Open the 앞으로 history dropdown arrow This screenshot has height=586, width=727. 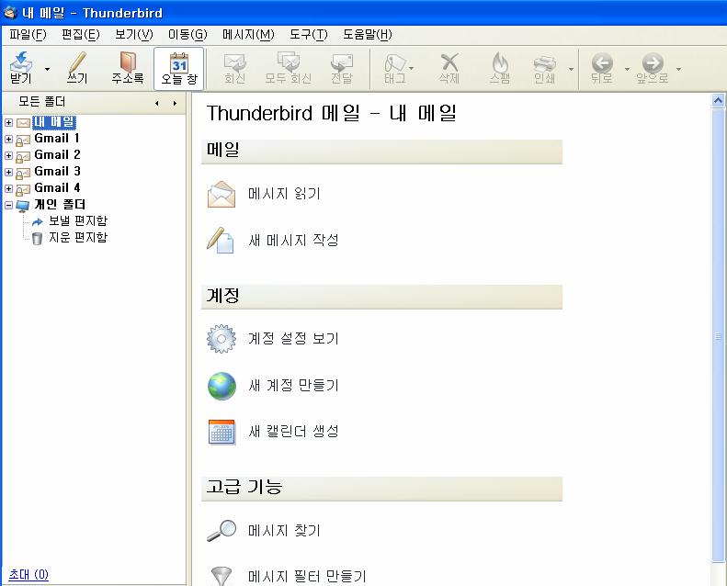coord(678,69)
